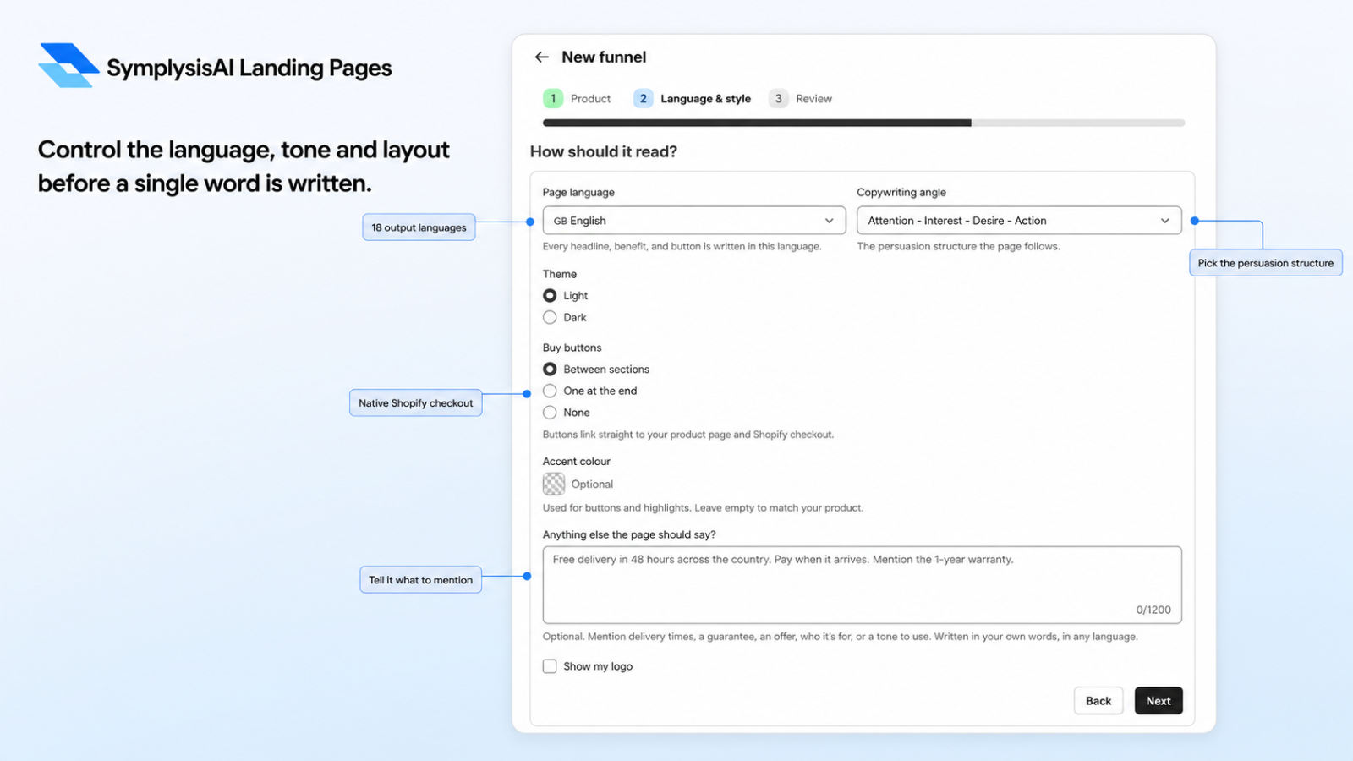Enable the Show my logo checkbox
Viewport: 1353px width, 761px height.
point(550,666)
